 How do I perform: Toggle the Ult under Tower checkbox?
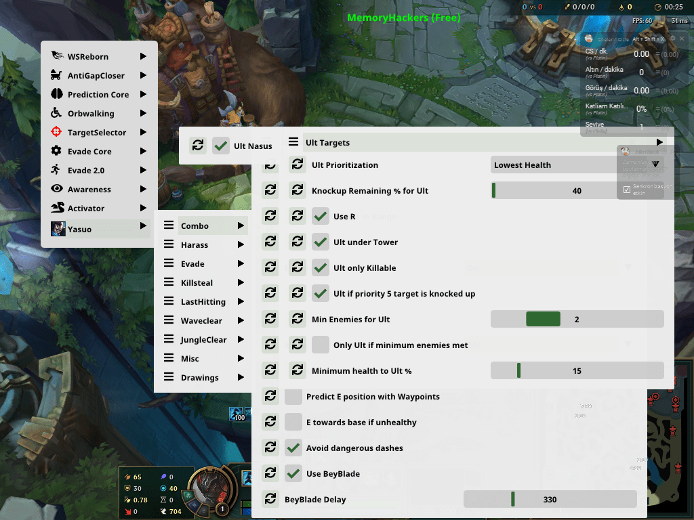321,242
